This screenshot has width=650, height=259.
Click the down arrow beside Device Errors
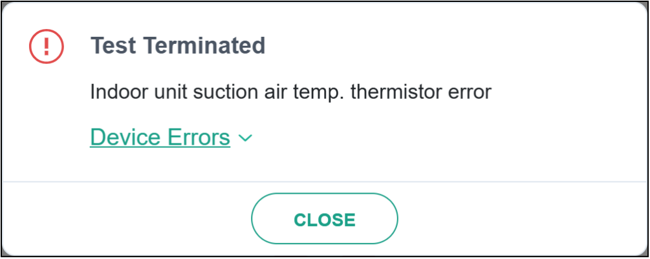pos(245,138)
